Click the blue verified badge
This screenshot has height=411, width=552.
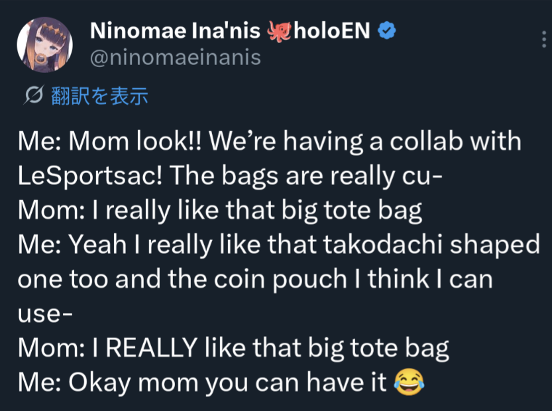pos(386,30)
